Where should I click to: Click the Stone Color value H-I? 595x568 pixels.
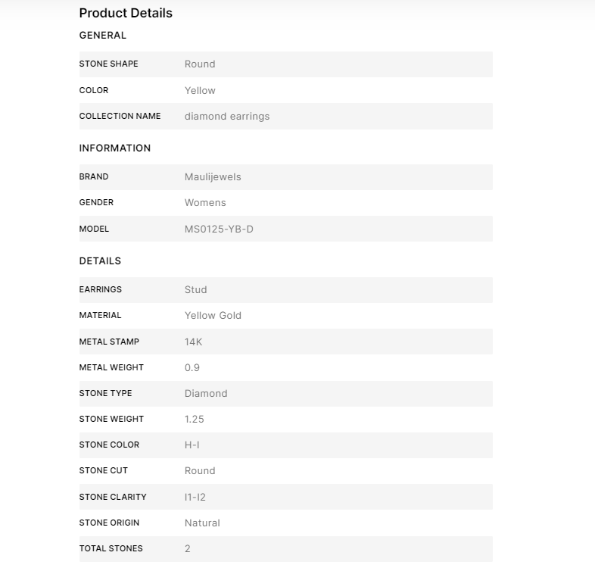pyautogui.click(x=194, y=445)
